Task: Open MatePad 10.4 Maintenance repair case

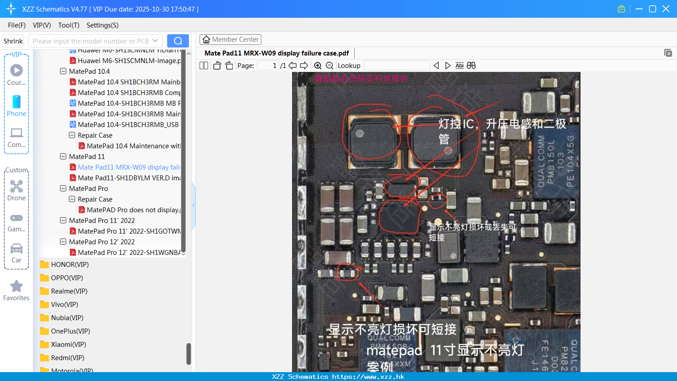Action: point(129,146)
